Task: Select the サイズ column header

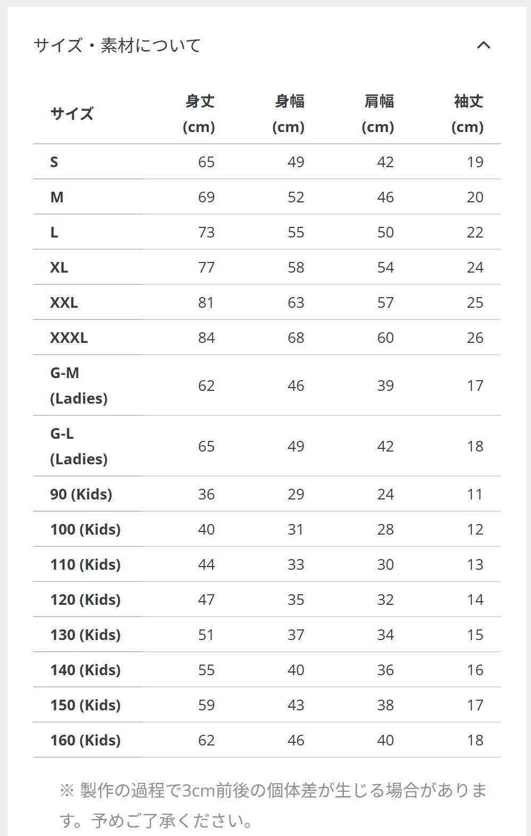Action: coord(72,113)
